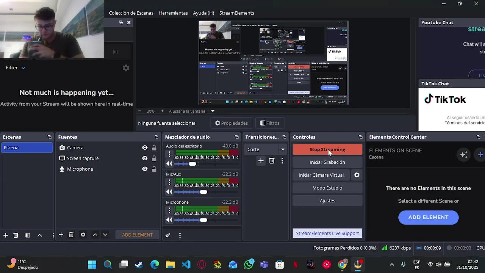Click Modo Estudio button
485x273 pixels.
(x=327, y=188)
